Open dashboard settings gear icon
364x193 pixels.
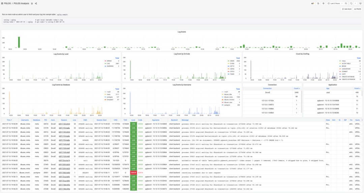pyautogui.click(x=323, y=3)
